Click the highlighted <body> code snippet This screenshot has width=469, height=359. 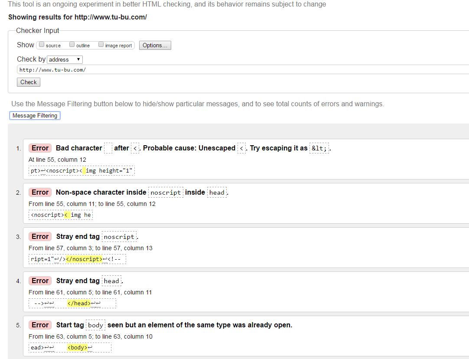77,348
